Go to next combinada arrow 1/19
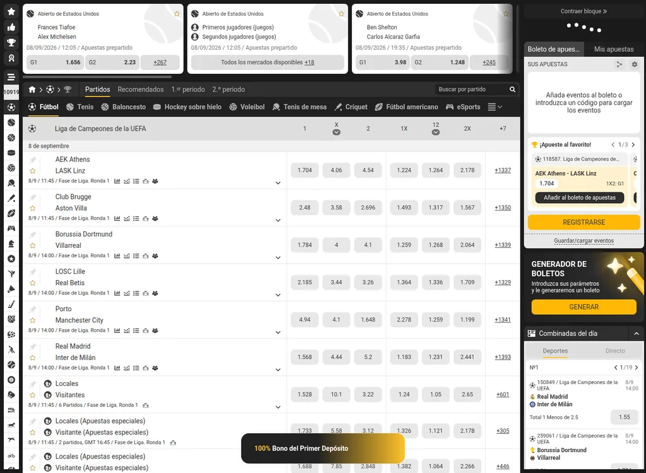 click(x=637, y=368)
